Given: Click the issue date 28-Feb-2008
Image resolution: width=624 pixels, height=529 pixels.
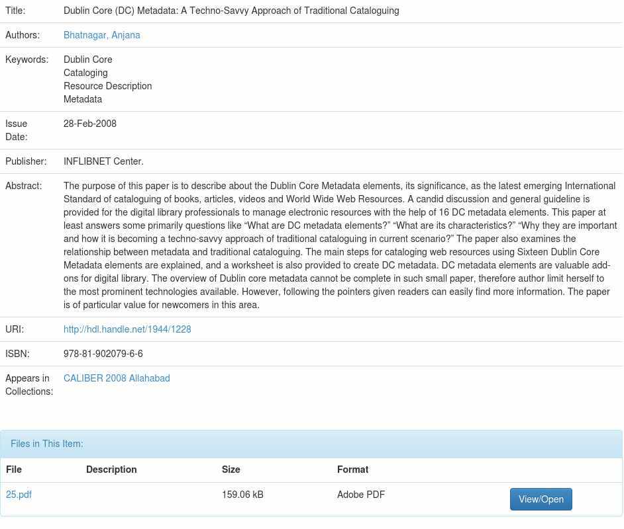Looking at the screenshot, I should pyautogui.click(x=90, y=124).
